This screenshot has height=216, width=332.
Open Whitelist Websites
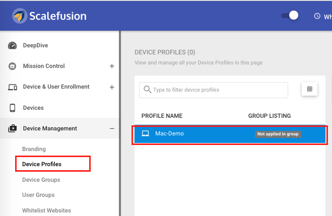coord(46,210)
